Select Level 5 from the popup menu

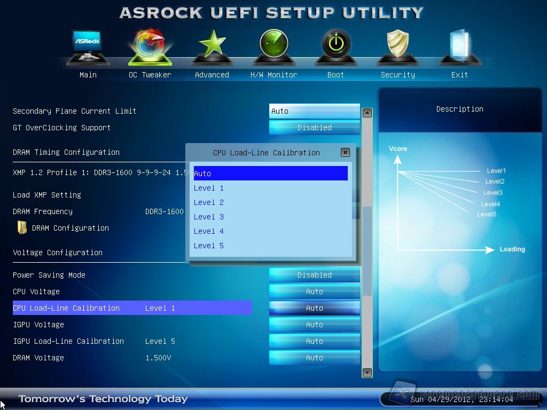point(209,246)
